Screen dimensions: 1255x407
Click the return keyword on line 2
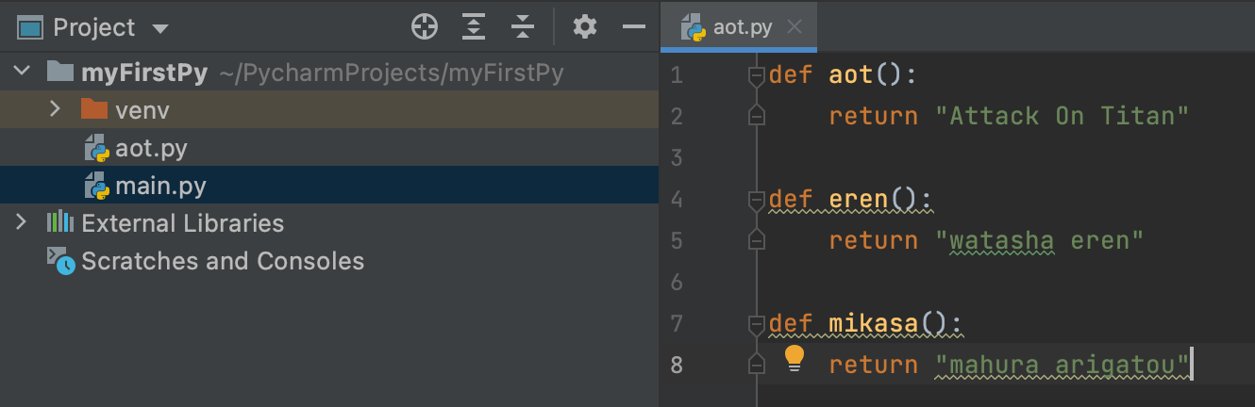[874, 116]
